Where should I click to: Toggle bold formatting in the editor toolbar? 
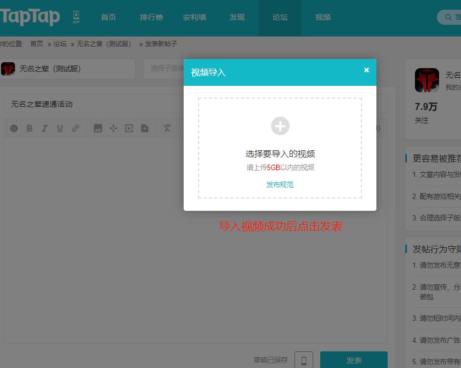point(29,128)
